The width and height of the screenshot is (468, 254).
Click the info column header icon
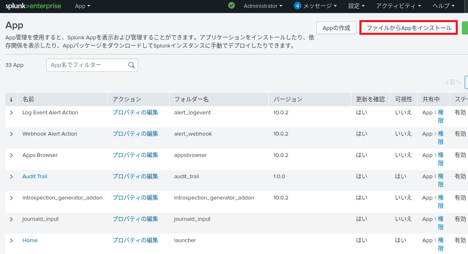(x=11, y=100)
